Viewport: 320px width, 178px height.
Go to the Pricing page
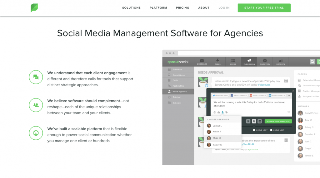click(x=182, y=8)
